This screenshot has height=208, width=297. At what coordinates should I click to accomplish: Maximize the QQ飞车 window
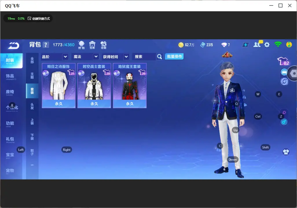pos(280,6)
